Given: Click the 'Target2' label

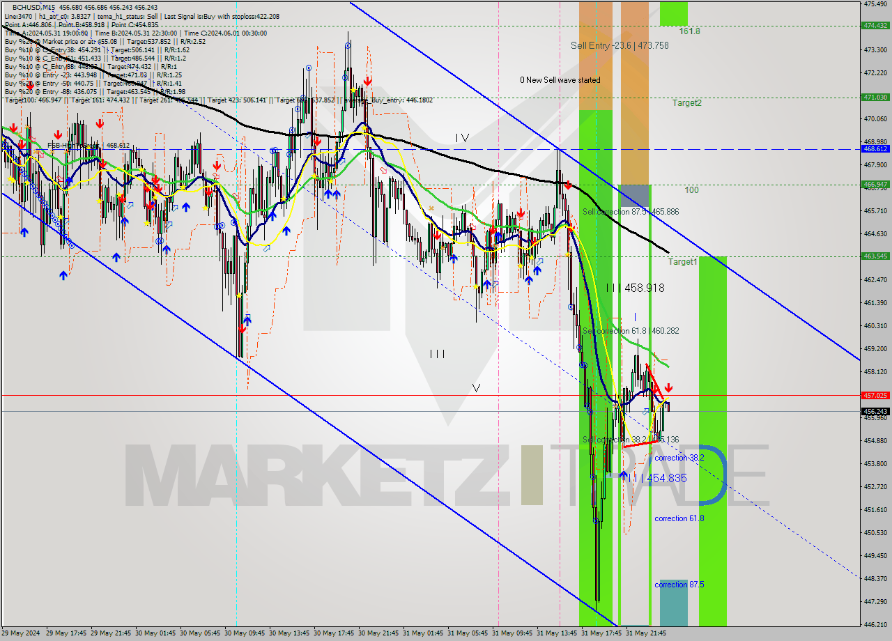Looking at the screenshot, I should point(687,102).
